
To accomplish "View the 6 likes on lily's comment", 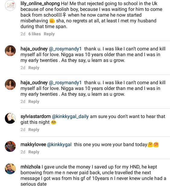I will 34,34.
